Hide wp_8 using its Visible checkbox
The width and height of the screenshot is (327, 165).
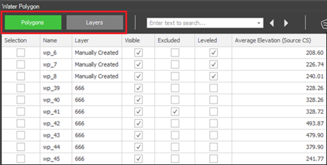[139, 76]
